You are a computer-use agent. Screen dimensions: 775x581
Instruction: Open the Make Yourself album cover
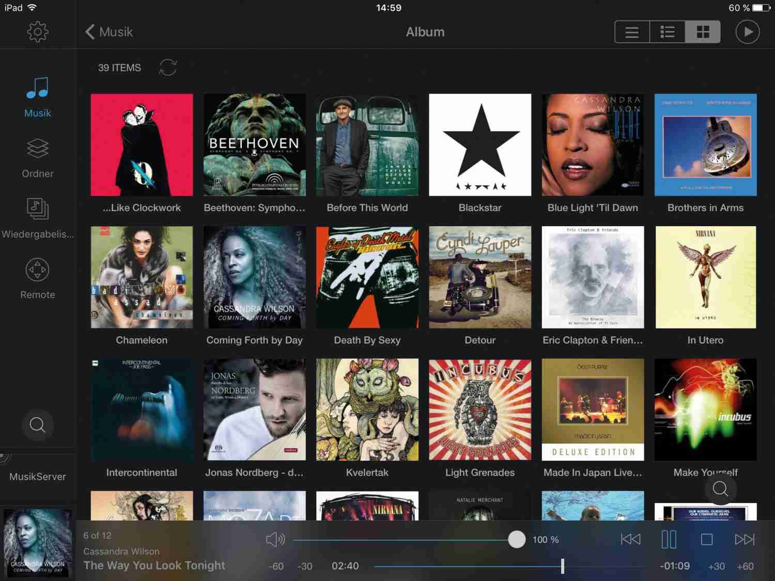706,410
